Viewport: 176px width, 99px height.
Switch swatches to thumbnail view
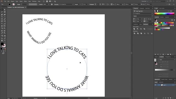pos(174,20)
